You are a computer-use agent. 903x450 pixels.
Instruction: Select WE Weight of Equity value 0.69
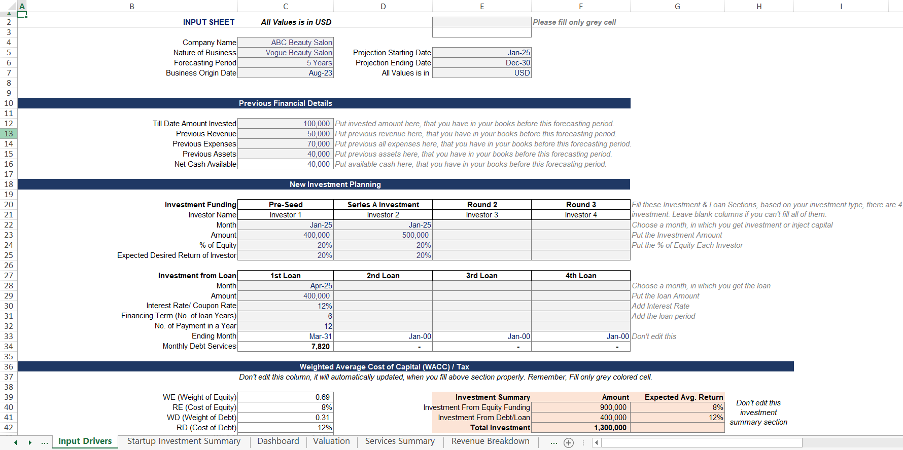click(286, 397)
